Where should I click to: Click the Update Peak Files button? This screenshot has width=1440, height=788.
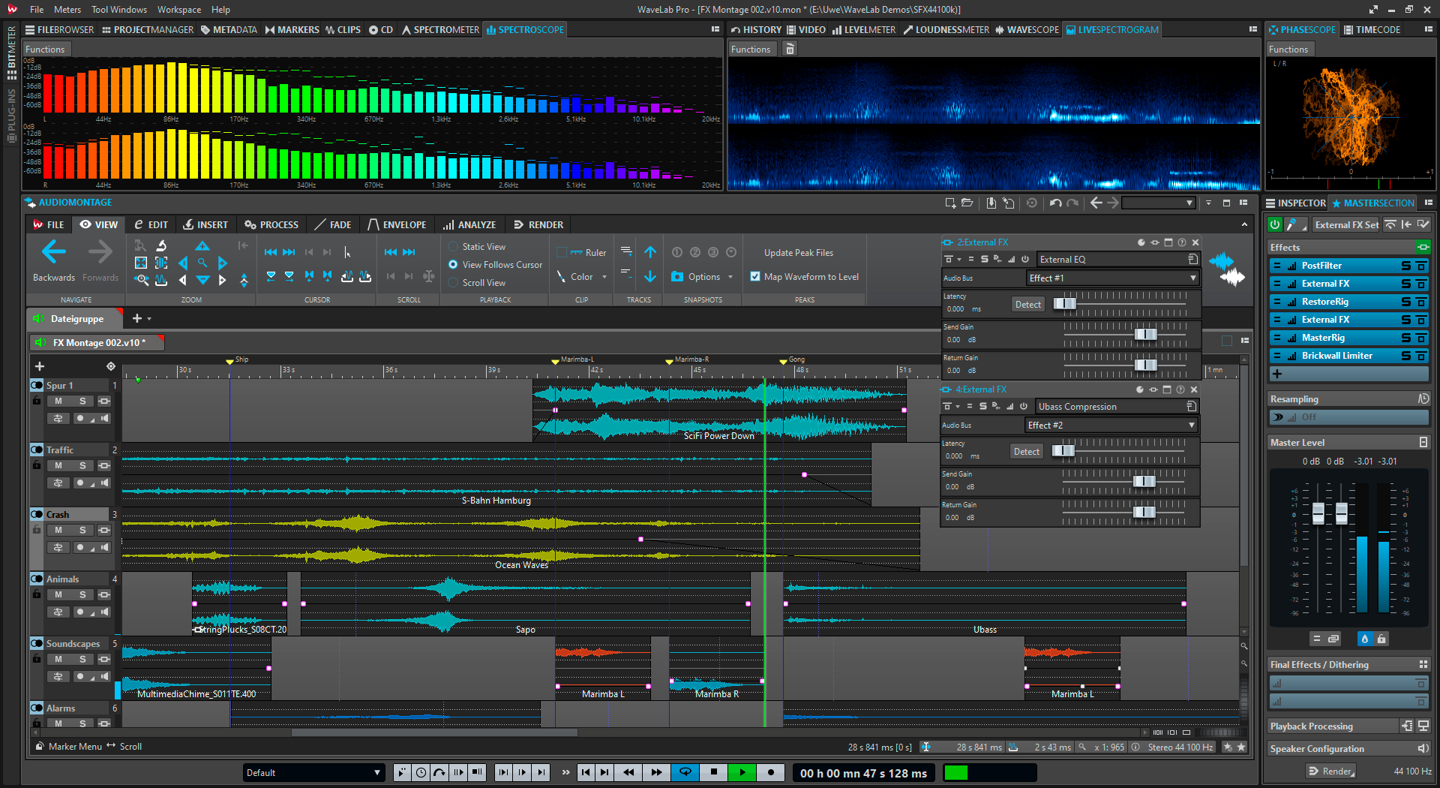coord(797,252)
